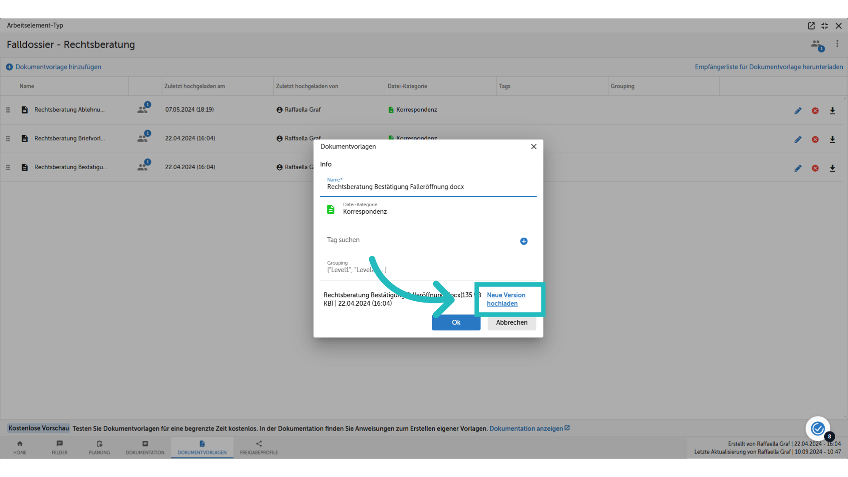Click the download icon for Rechtsberatung Bestätigu...
This screenshot has height=477, width=848.
coord(832,168)
